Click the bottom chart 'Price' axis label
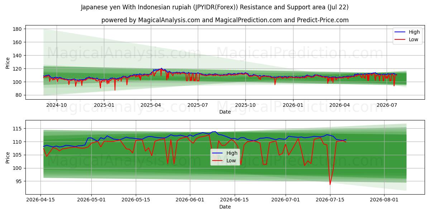The height and width of the screenshot is (215, 430). [x=8, y=157]
